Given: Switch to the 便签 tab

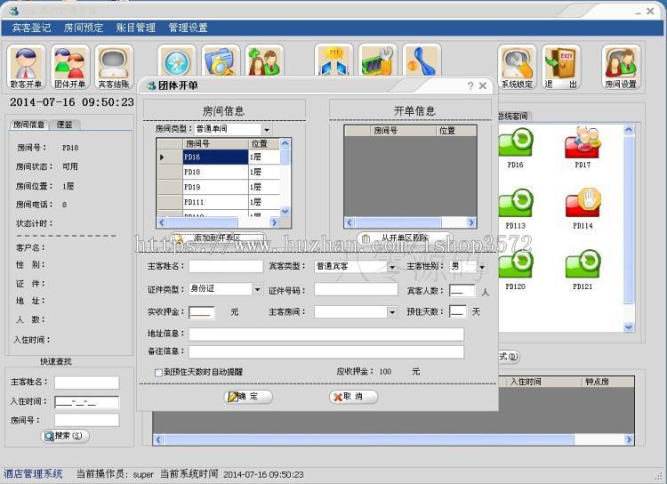Looking at the screenshot, I should point(65,125).
